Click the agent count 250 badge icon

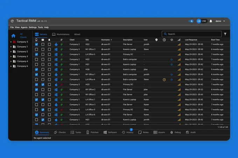(199, 21)
